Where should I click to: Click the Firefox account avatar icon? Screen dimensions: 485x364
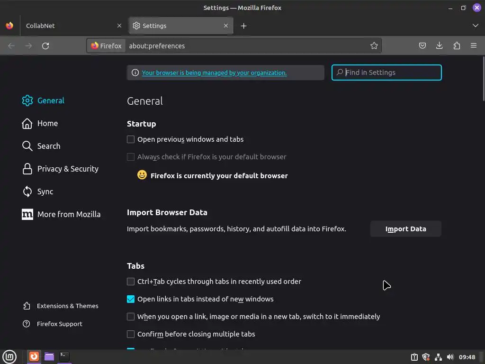tap(477, 8)
